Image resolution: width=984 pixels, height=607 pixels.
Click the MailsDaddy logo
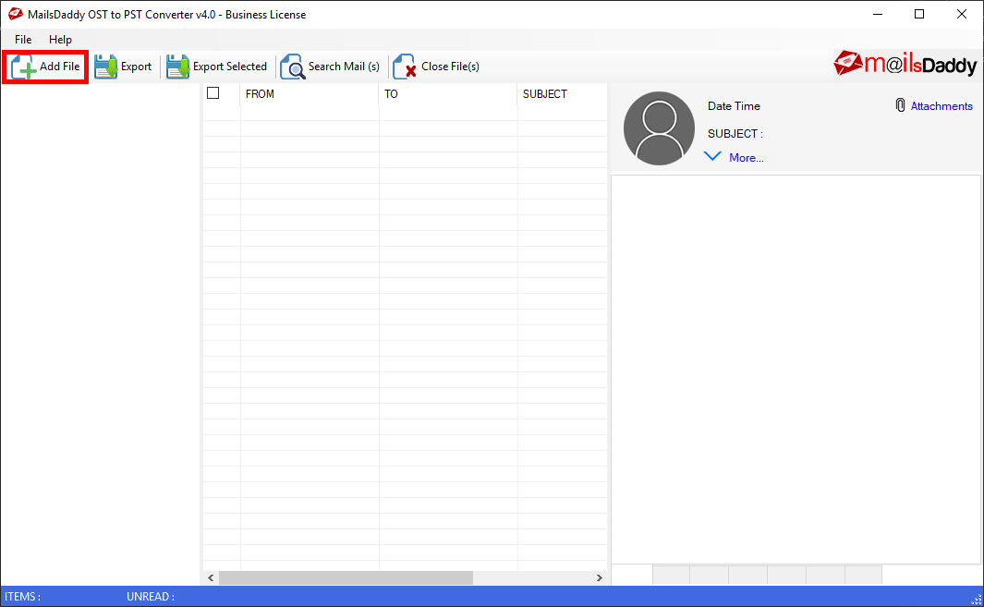tap(905, 64)
